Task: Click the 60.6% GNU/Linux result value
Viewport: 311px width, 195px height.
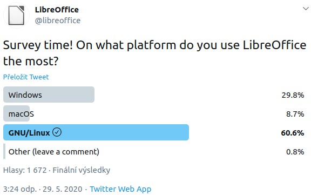Action: pos(292,133)
